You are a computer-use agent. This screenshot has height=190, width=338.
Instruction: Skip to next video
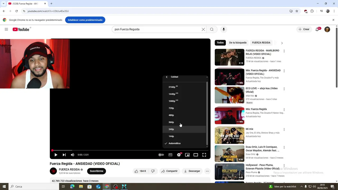(64, 155)
